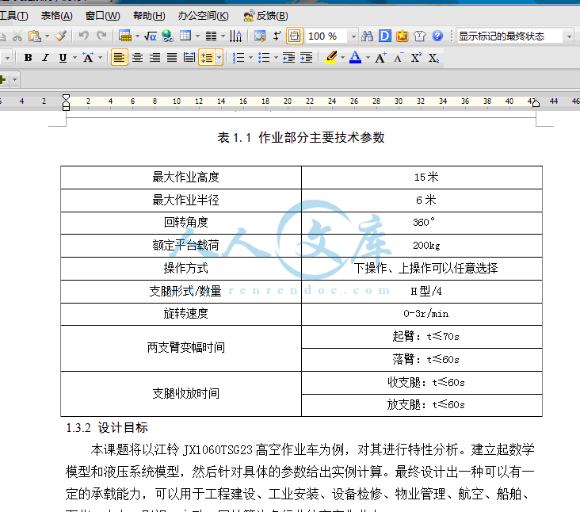Select Align Left paragraph alignment
This screenshot has width=580, height=512.
[x=119, y=58]
